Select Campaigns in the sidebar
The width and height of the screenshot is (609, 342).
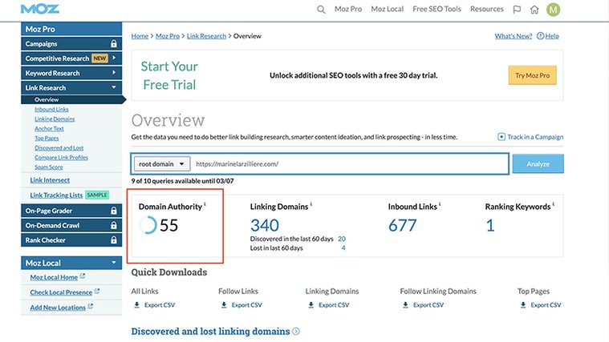coord(71,43)
